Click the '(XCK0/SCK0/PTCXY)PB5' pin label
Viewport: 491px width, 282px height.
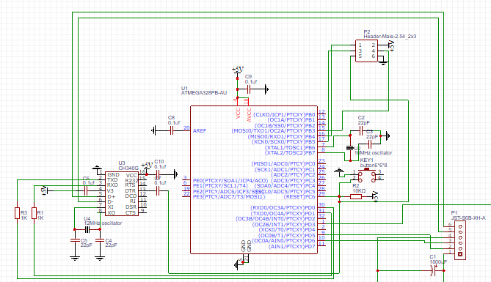click(283, 142)
